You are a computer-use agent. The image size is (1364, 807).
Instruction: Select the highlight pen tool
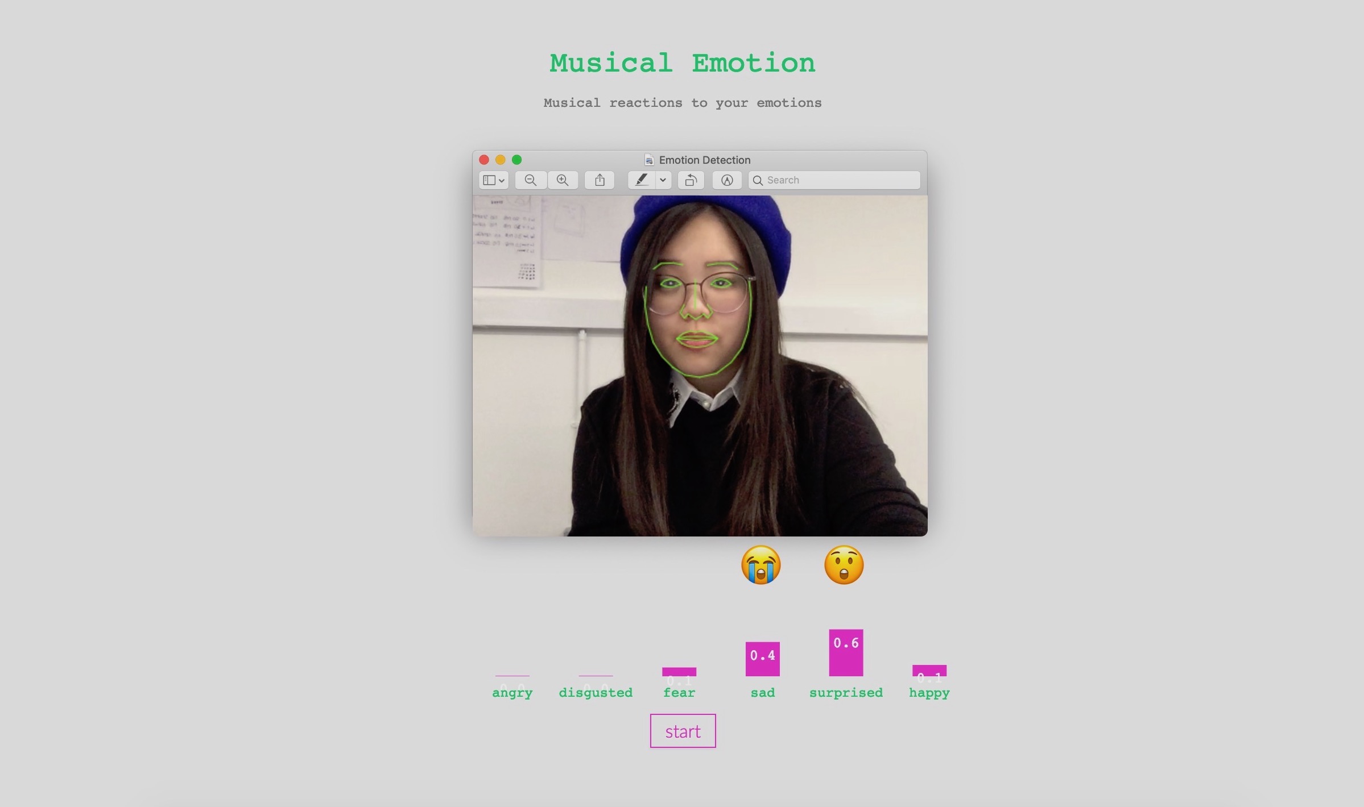(642, 180)
